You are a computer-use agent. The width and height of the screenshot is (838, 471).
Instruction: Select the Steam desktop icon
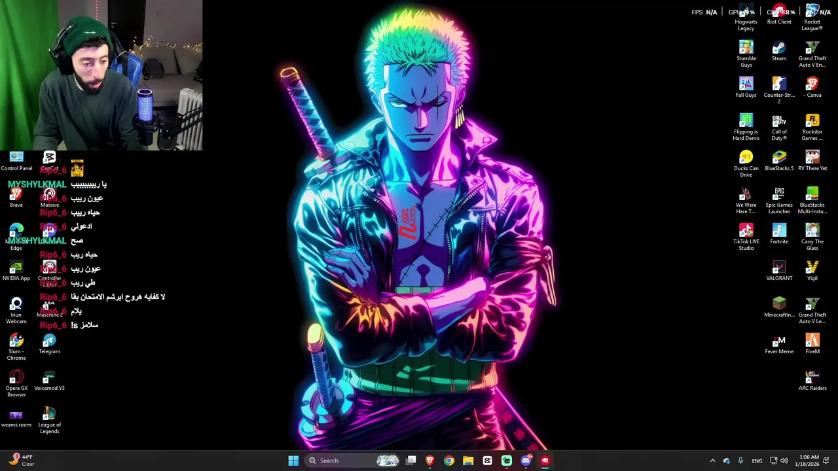pyautogui.click(x=779, y=51)
